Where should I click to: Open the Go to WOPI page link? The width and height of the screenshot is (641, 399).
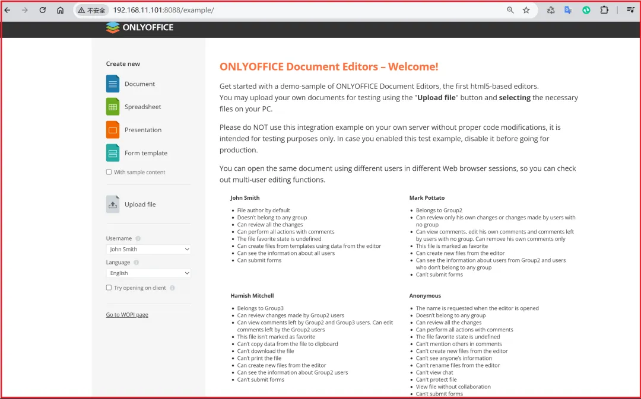point(127,314)
